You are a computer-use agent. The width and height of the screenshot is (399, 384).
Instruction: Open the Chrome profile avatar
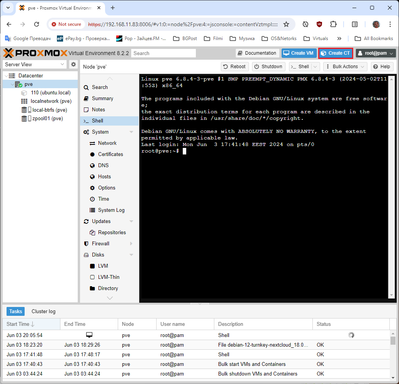376,24
